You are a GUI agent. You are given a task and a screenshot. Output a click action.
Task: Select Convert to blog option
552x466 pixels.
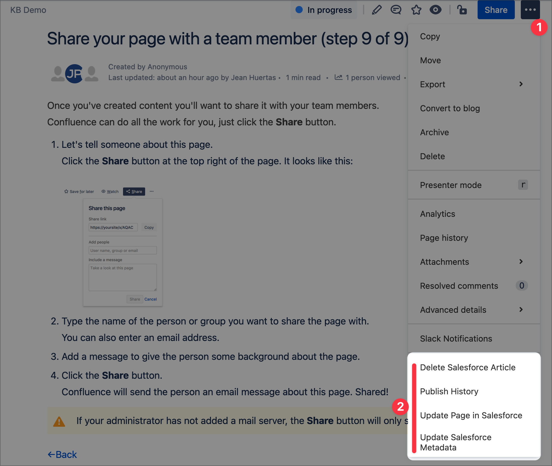tap(450, 108)
